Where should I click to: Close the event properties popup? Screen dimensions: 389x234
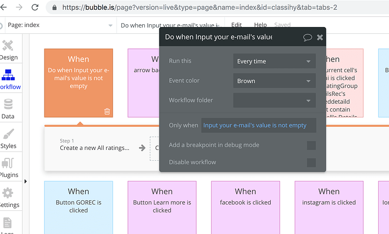click(x=320, y=37)
